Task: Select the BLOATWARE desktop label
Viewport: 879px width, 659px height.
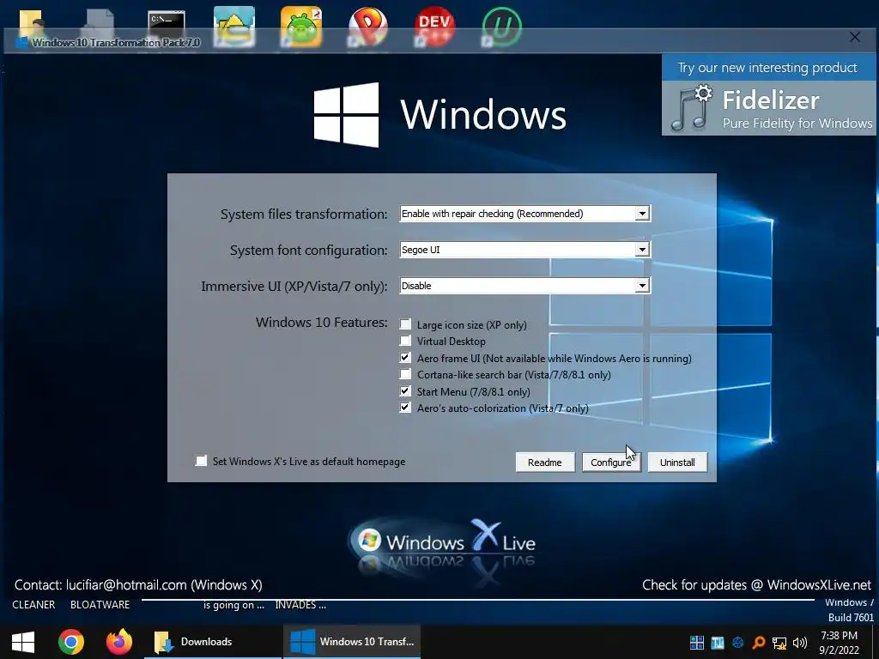Action: click(100, 605)
